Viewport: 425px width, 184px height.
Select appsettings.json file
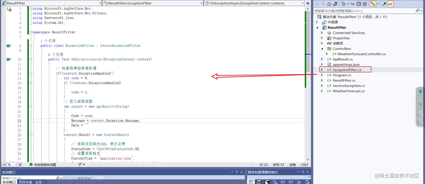coord(346,65)
